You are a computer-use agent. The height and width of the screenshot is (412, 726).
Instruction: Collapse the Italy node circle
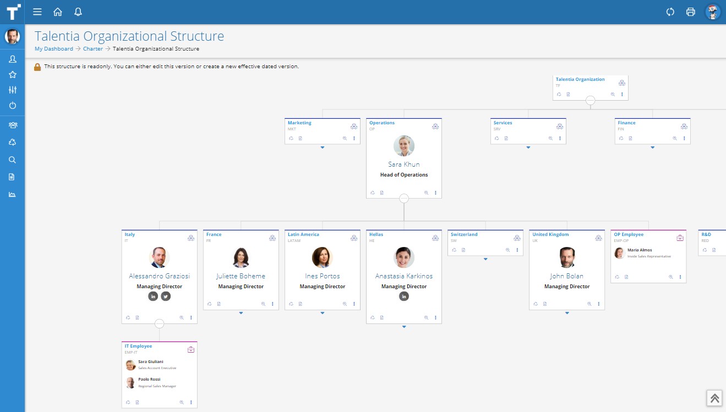[x=160, y=323]
